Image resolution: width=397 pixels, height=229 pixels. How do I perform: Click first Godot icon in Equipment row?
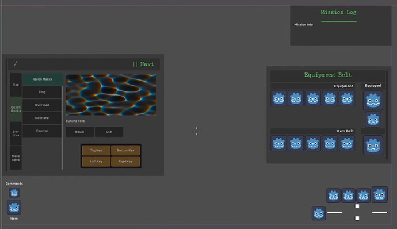pos(278,98)
